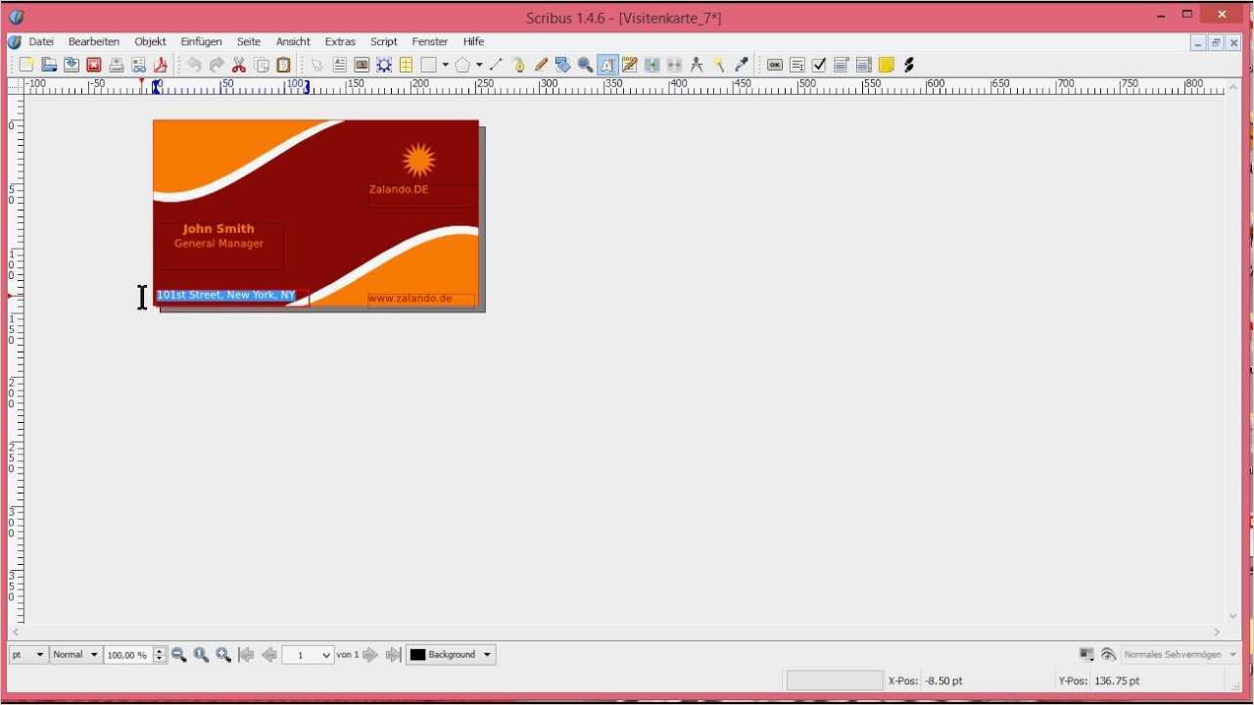Export as PDF using the PDF icon
The width and height of the screenshot is (1254, 705).
161,65
